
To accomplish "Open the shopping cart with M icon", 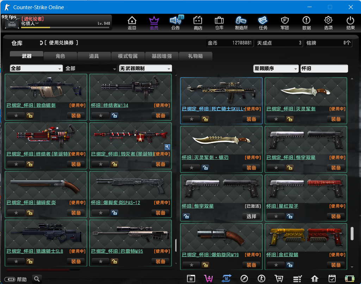I will (x=279, y=279).
